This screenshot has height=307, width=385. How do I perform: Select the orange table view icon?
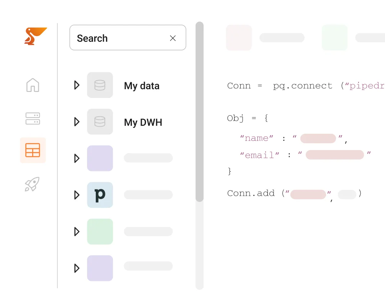(33, 150)
